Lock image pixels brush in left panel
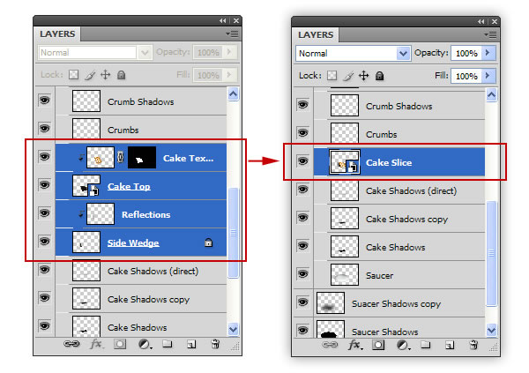The image size is (529, 373). tap(90, 75)
